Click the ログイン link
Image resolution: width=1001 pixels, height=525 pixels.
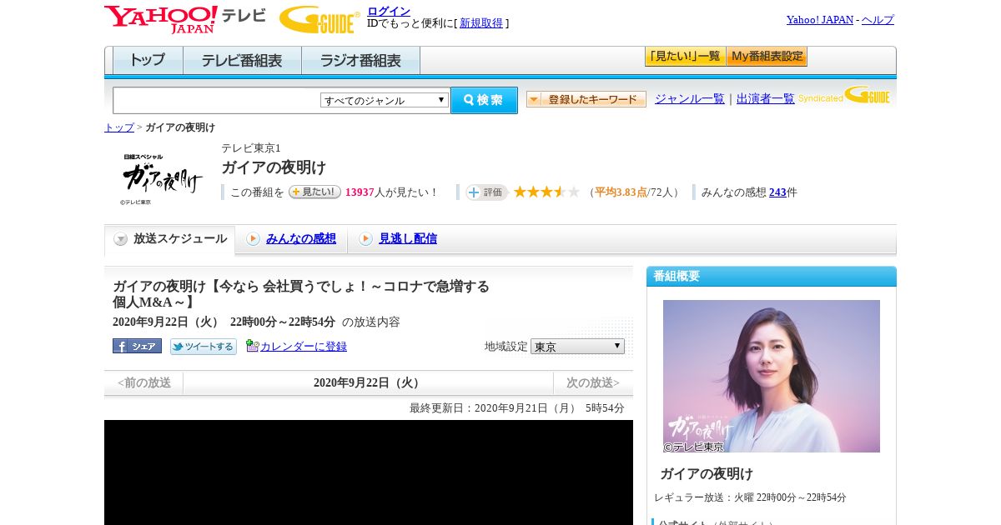[389, 11]
